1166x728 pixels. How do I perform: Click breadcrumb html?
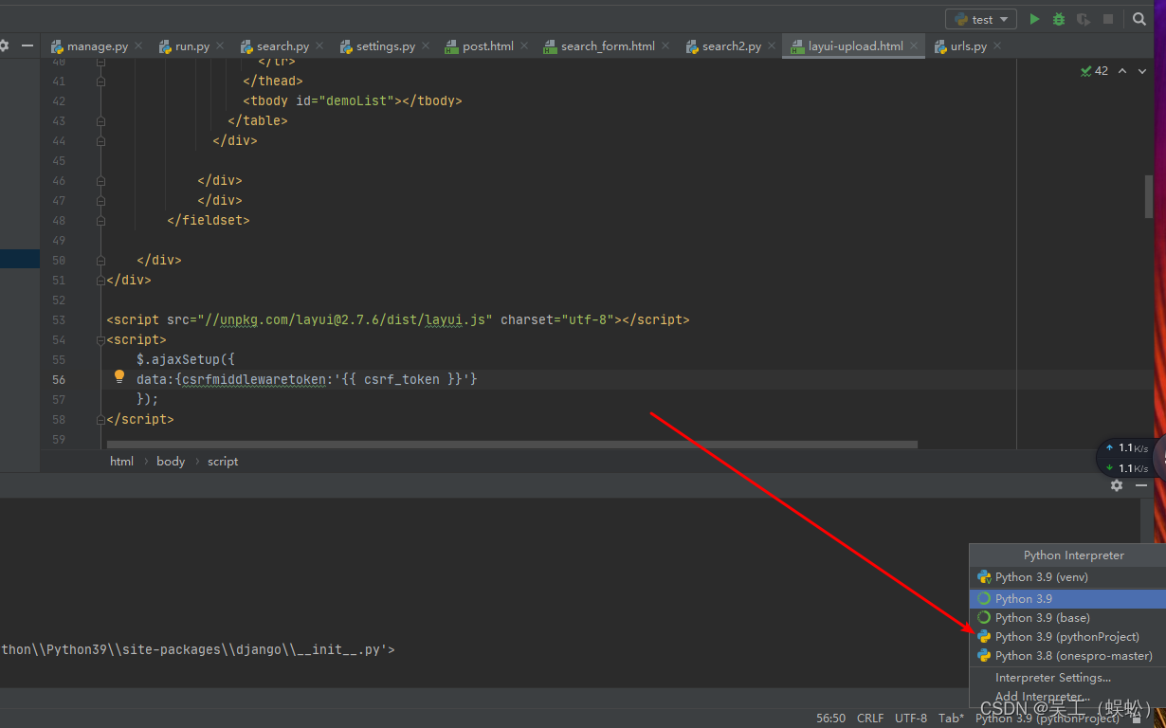pyautogui.click(x=121, y=461)
